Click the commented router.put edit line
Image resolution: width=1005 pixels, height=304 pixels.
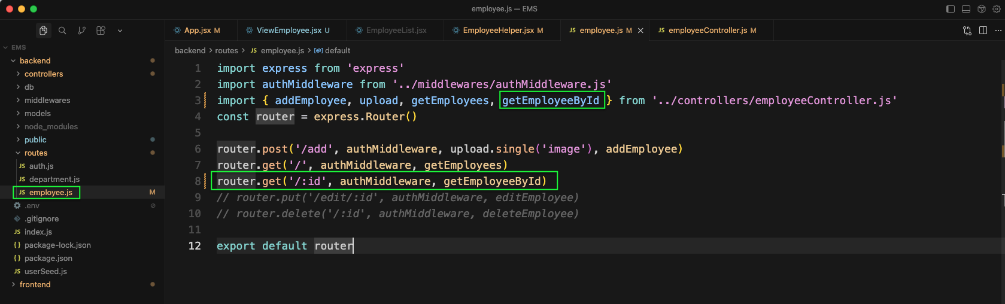(397, 197)
